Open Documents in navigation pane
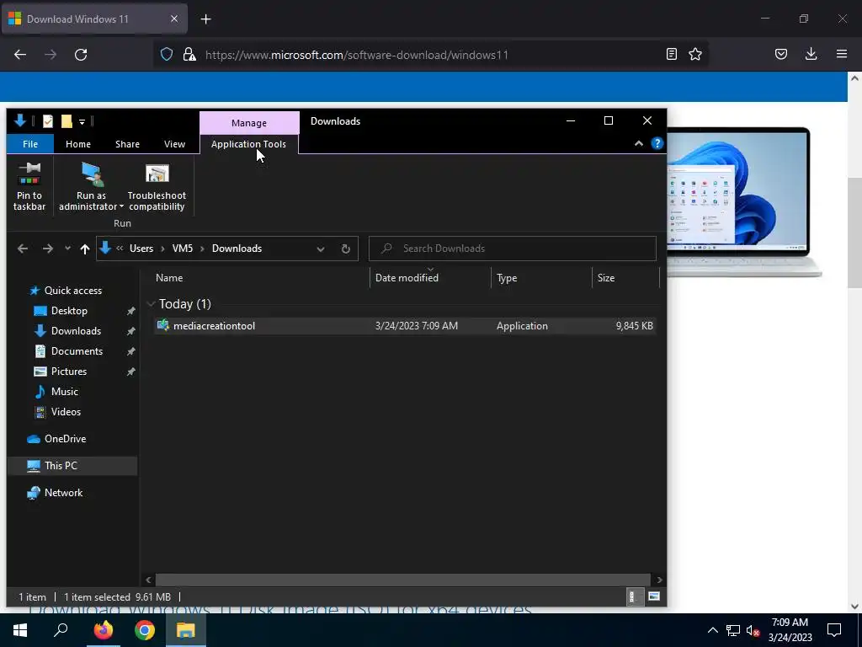 pyautogui.click(x=77, y=351)
